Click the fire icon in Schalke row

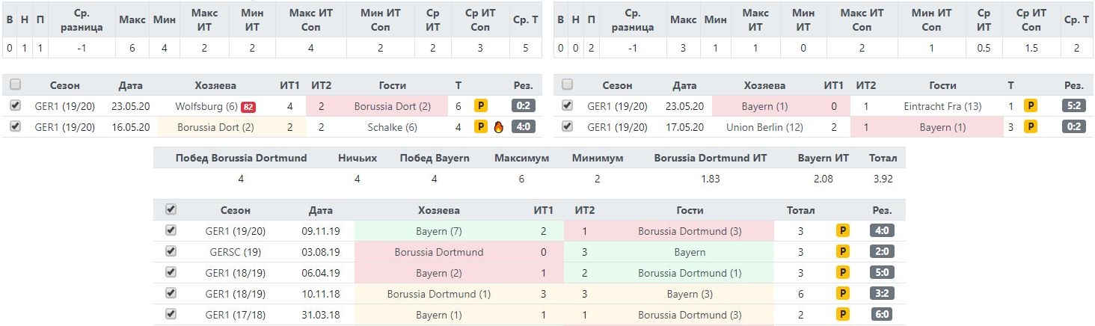[498, 127]
